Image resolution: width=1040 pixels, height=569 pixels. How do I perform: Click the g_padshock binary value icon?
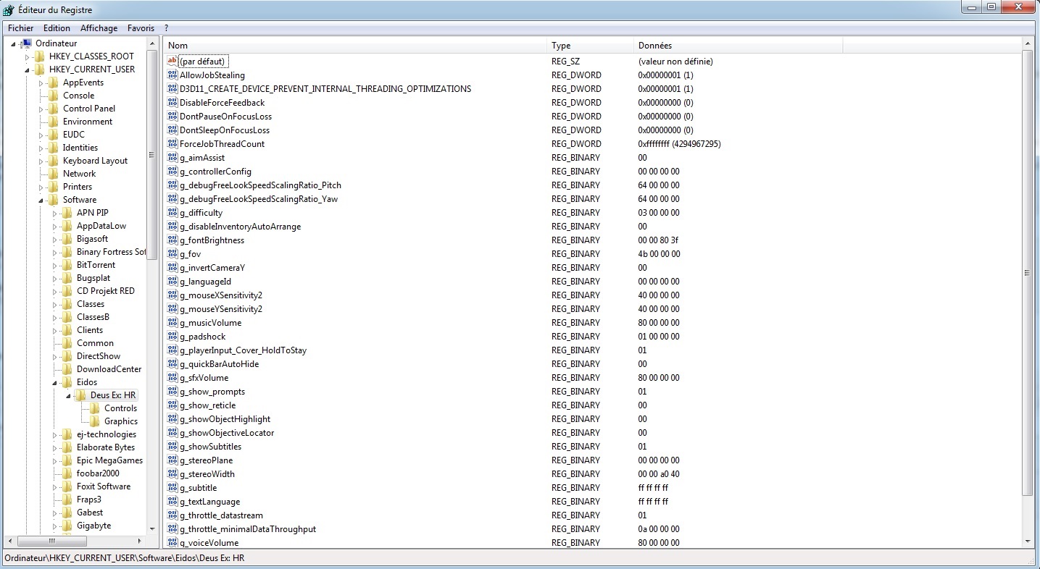coord(172,336)
